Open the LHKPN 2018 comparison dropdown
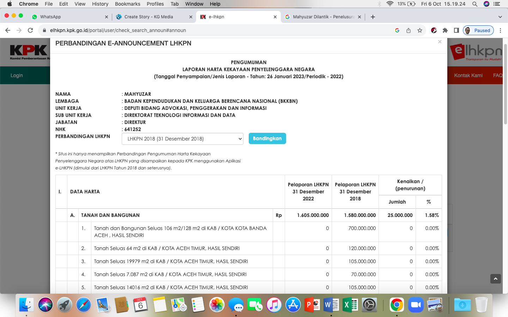 [182, 139]
